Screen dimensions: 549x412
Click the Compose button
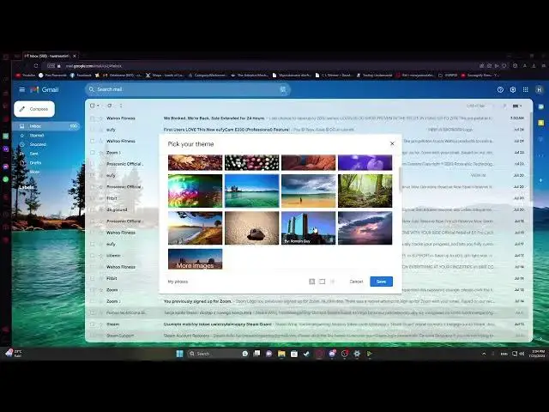[x=34, y=109]
